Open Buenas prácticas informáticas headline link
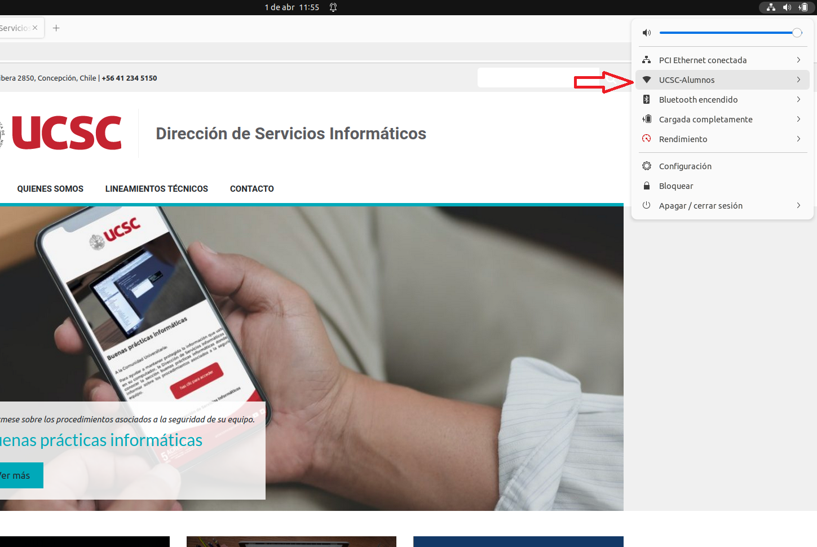Image resolution: width=817 pixels, height=547 pixels. pos(101,440)
